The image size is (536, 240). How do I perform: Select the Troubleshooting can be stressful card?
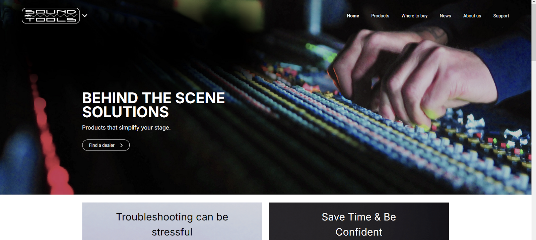(x=172, y=221)
